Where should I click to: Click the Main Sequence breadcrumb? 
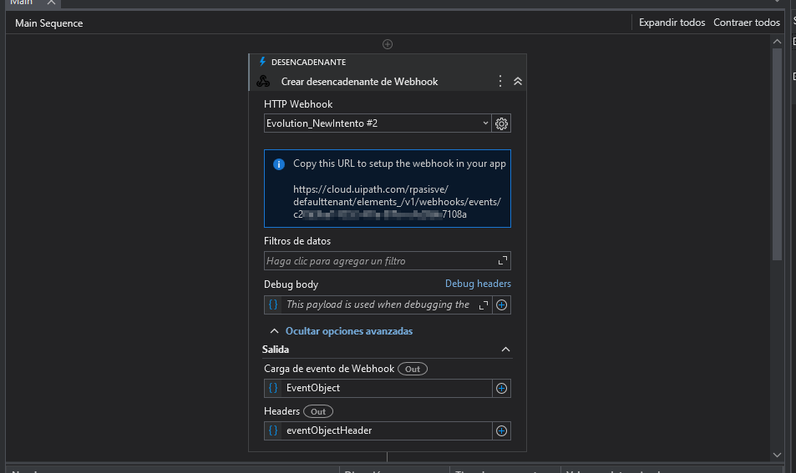[x=48, y=23]
